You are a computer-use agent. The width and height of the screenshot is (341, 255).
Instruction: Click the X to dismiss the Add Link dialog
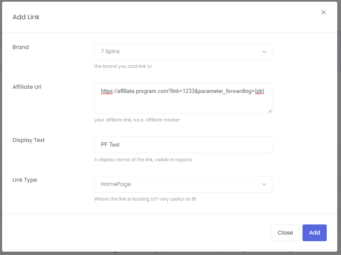coord(323,12)
